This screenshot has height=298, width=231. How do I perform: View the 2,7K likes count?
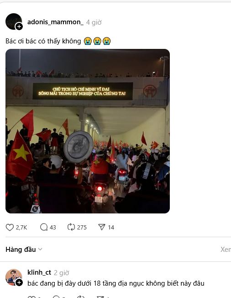click(x=21, y=228)
